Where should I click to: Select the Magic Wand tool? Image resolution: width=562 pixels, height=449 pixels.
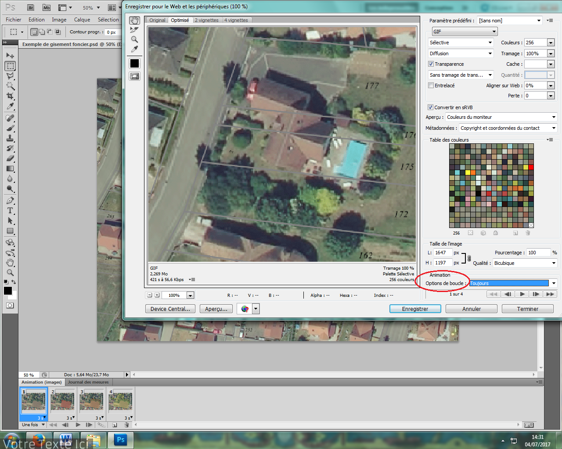[10, 86]
